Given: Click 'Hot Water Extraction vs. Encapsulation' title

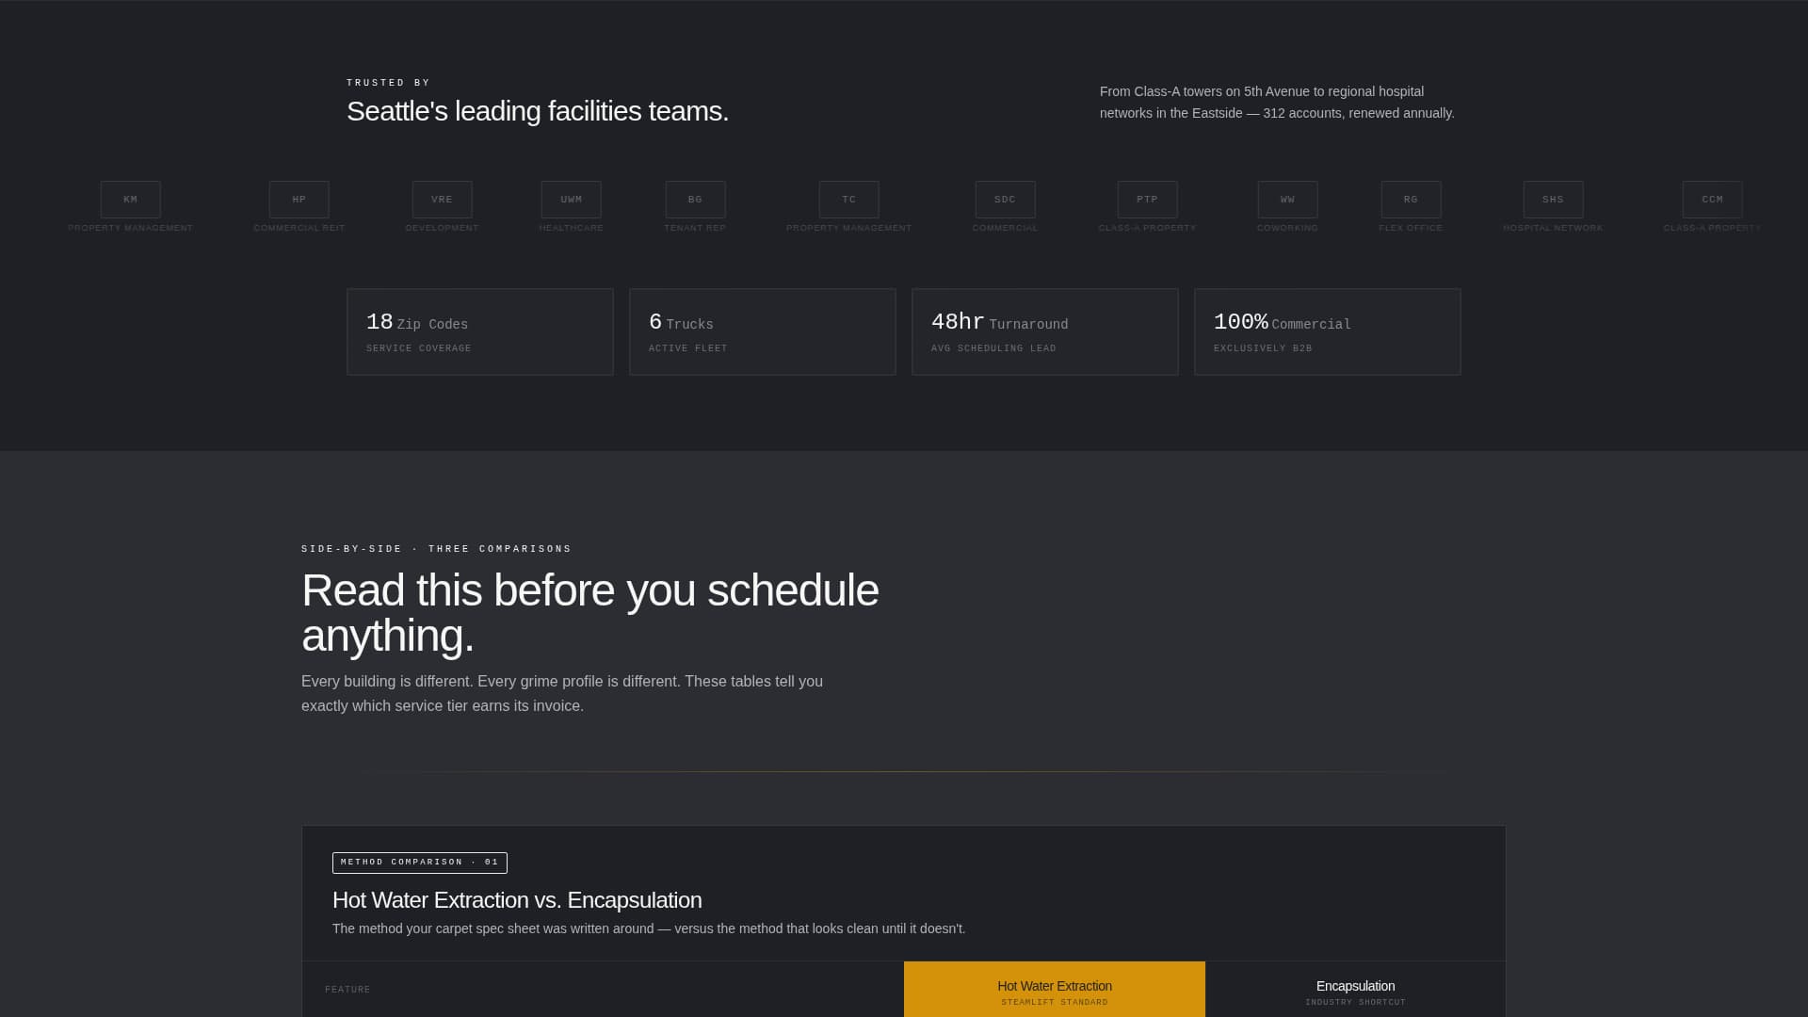Looking at the screenshot, I should [517, 900].
